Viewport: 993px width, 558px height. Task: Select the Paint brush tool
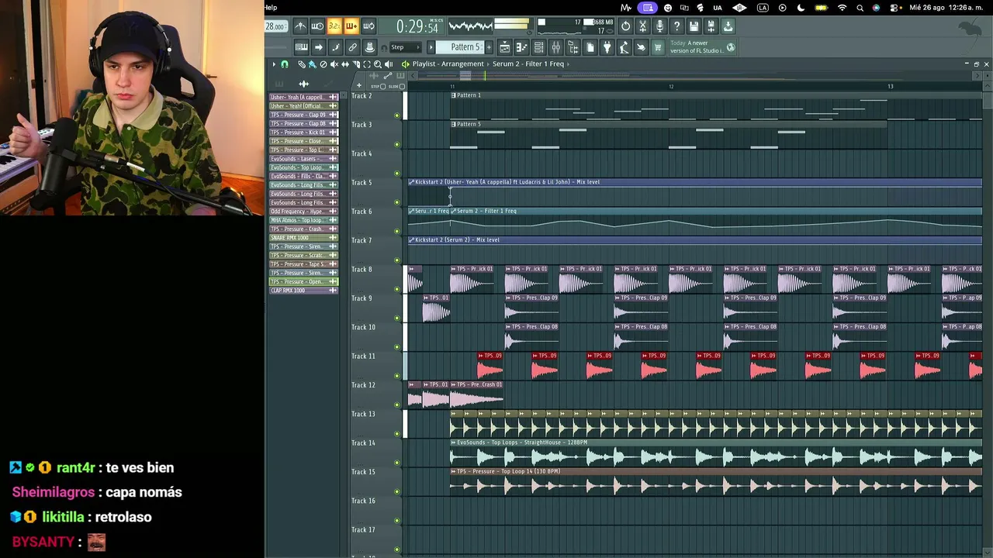point(312,64)
